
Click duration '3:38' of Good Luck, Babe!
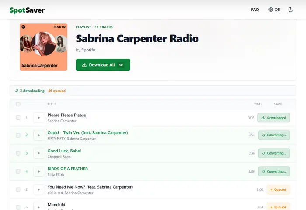[x=251, y=153]
